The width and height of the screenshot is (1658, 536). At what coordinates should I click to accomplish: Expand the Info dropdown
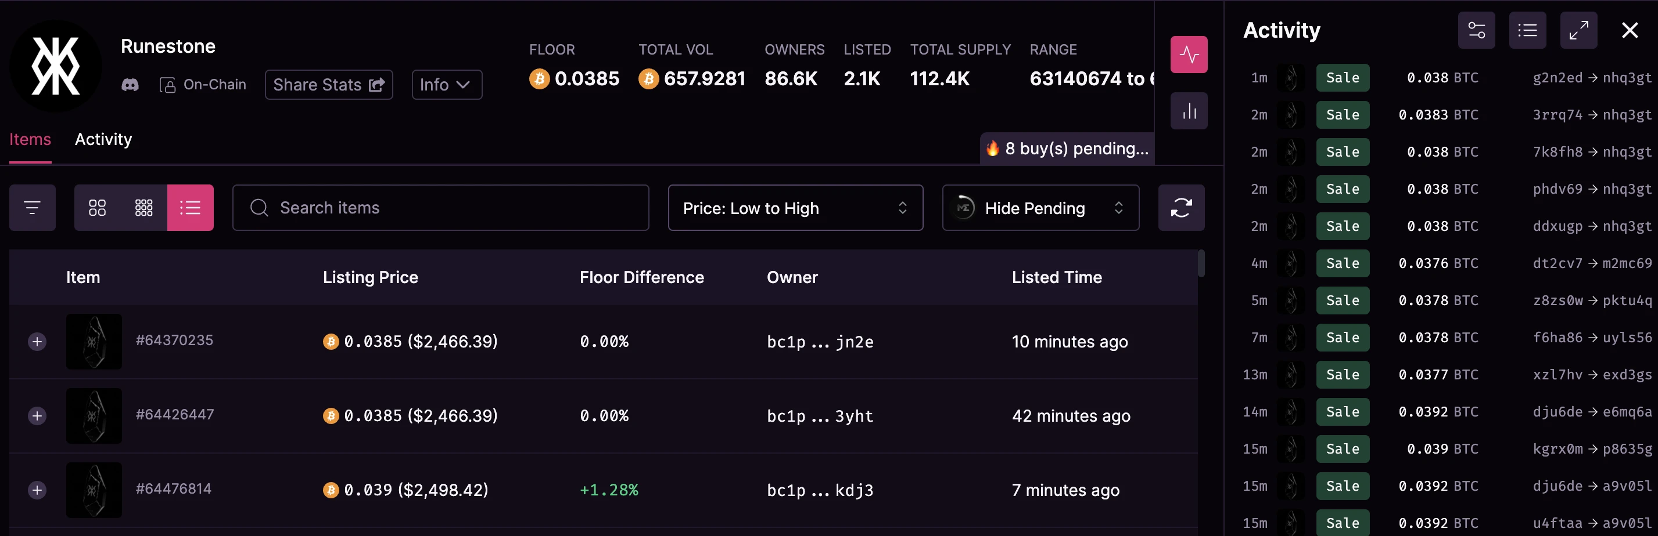point(446,85)
